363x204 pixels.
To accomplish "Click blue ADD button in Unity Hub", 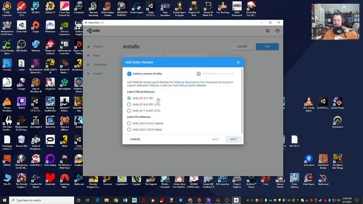I will [267, 46].
